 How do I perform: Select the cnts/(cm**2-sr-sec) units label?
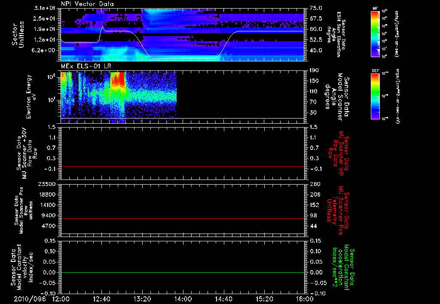click(397, 33)
